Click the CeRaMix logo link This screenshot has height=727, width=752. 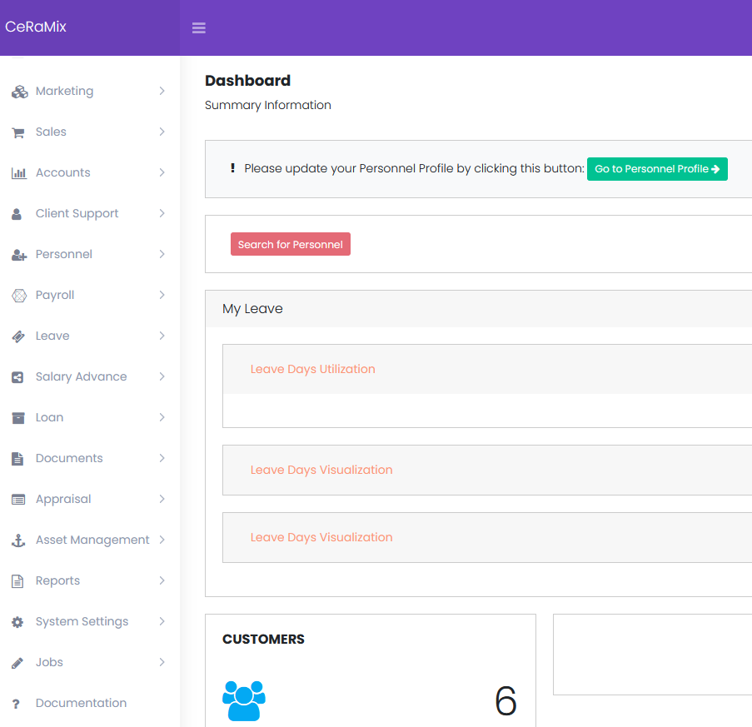pos(36,27)
